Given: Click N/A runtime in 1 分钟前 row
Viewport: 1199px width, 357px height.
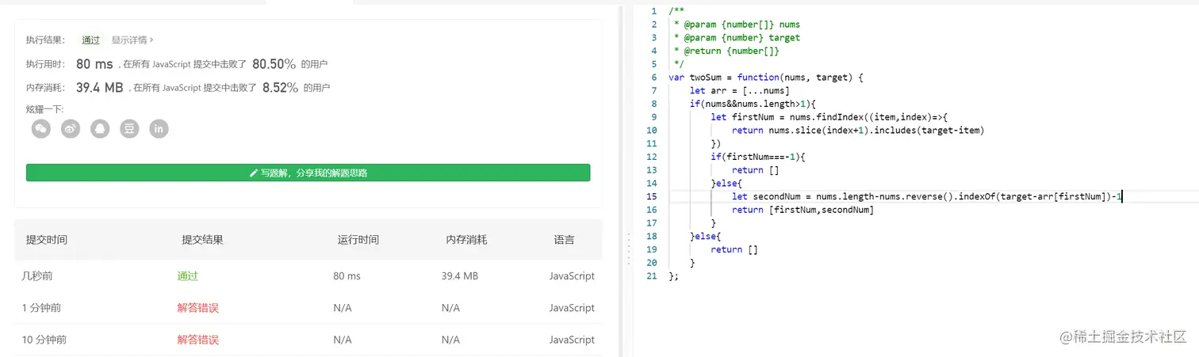Looking at the screenshot, I should pos(343,308).
